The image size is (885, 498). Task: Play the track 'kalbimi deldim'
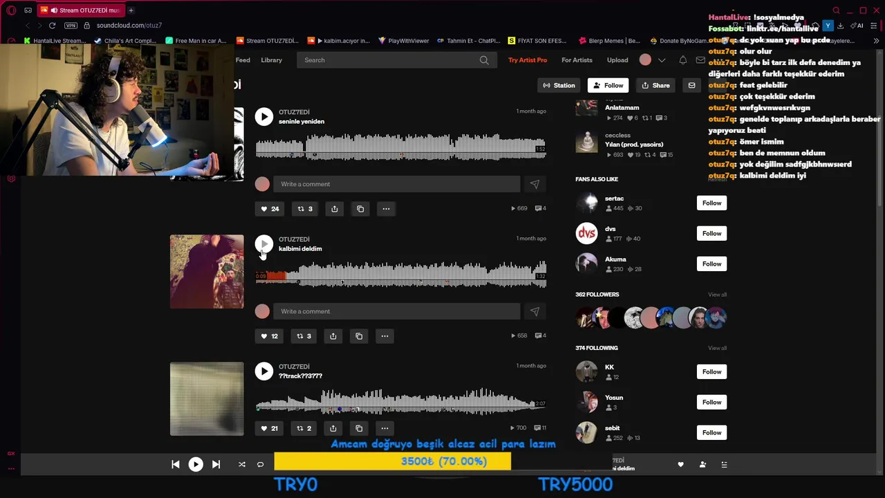pos(263,243)
